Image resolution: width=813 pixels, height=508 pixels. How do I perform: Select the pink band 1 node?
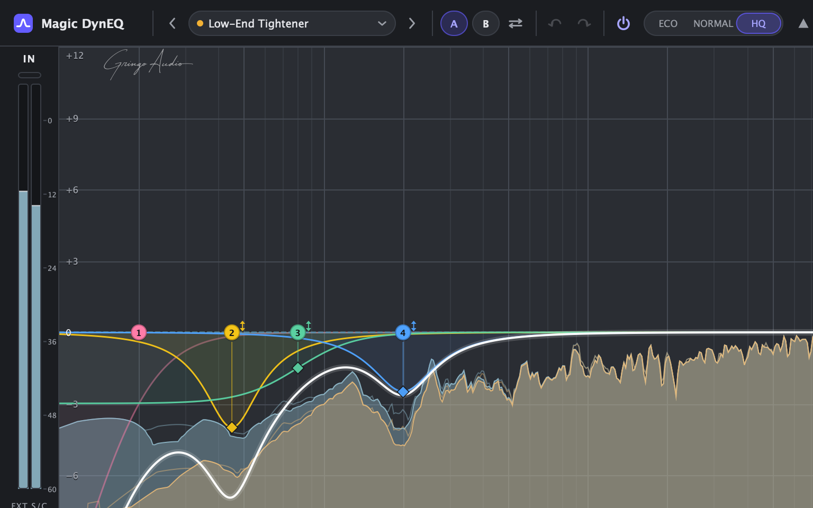coord(139,333)
